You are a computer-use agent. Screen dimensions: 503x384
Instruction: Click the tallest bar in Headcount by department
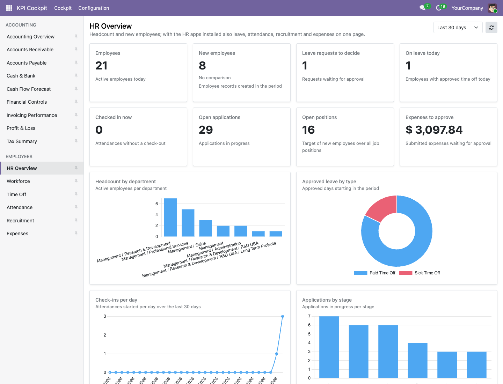coord(170,217)
